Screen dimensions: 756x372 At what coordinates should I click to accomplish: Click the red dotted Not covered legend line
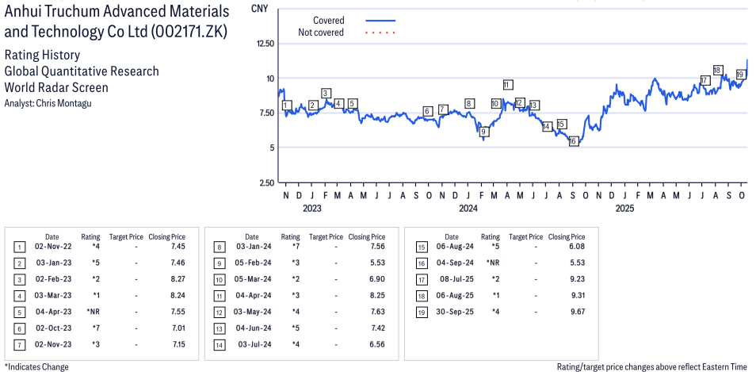[x=380, y=33]
